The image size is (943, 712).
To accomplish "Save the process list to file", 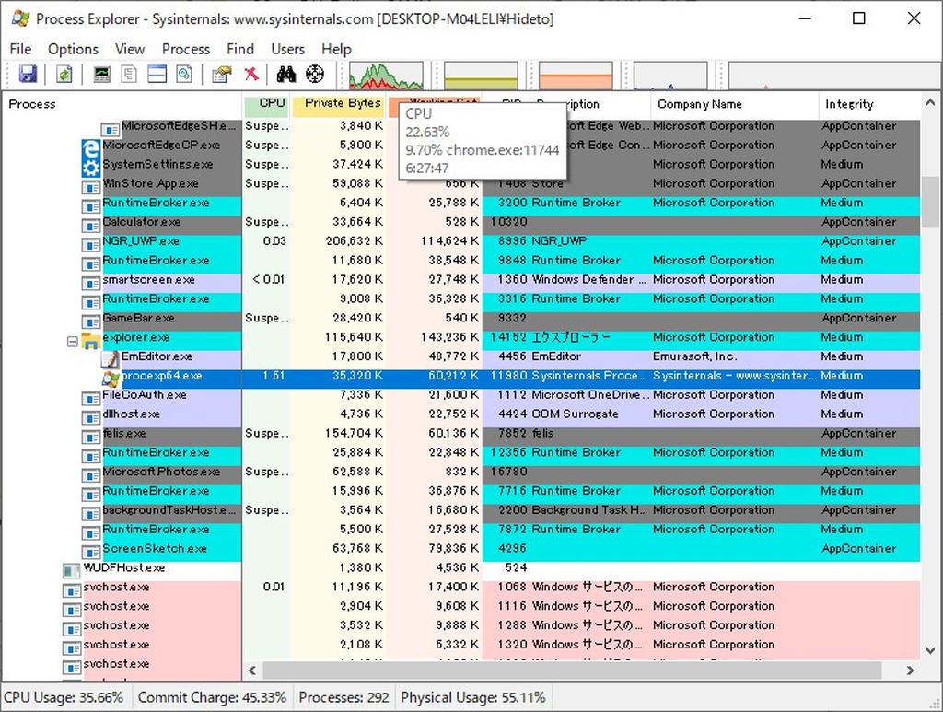I will click(x=28, y=74).
